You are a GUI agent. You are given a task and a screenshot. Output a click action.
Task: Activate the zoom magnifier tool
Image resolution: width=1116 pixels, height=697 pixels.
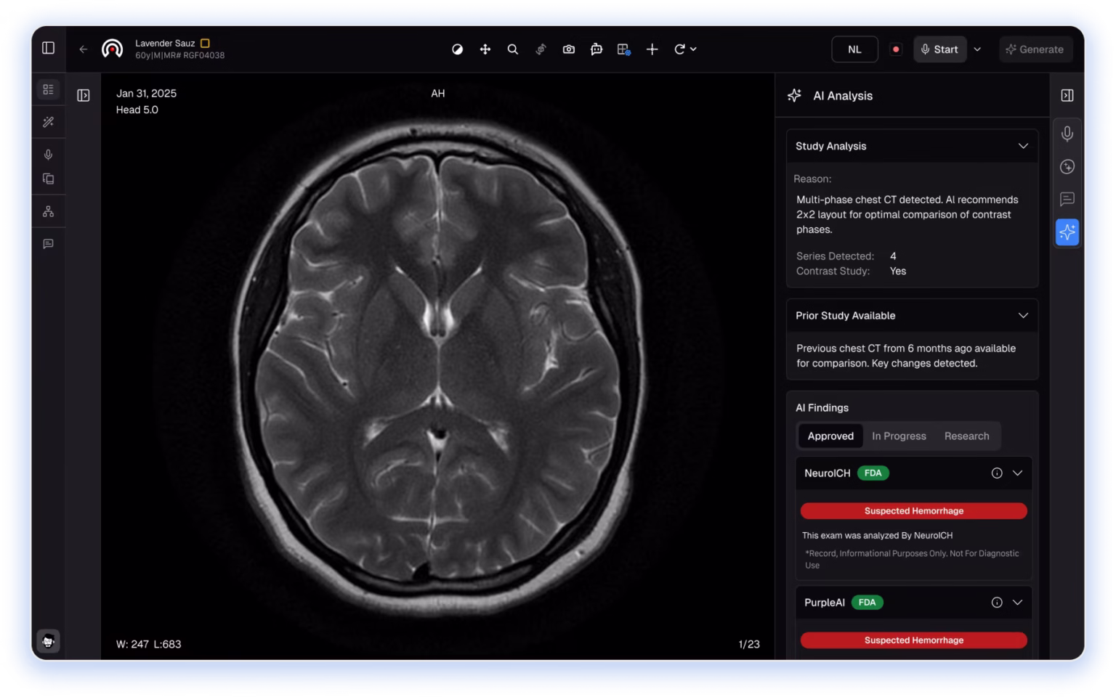pos(513,49)
